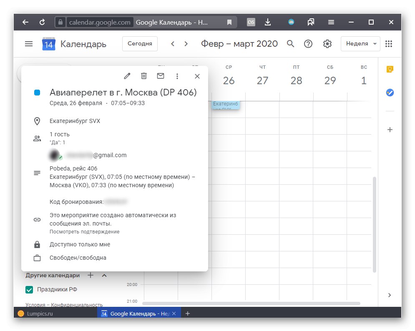Click guest email @gmail.com
The height and width of the screenshot is (331, 415).
110,155
